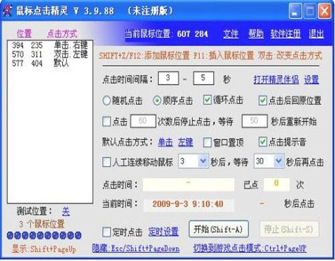
Task: Click the 点击时间 display field
Action: pos(188,184)
